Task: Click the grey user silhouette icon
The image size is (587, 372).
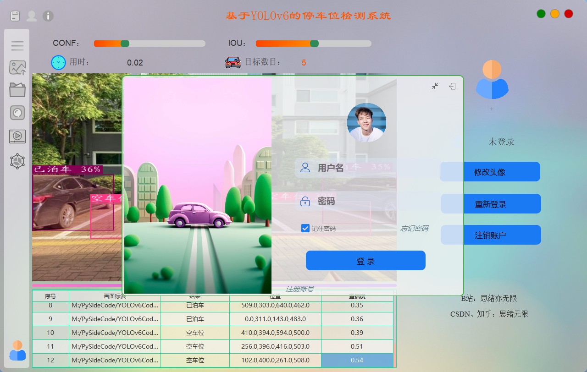Action: pyautogui.click(x=32, y=16)
